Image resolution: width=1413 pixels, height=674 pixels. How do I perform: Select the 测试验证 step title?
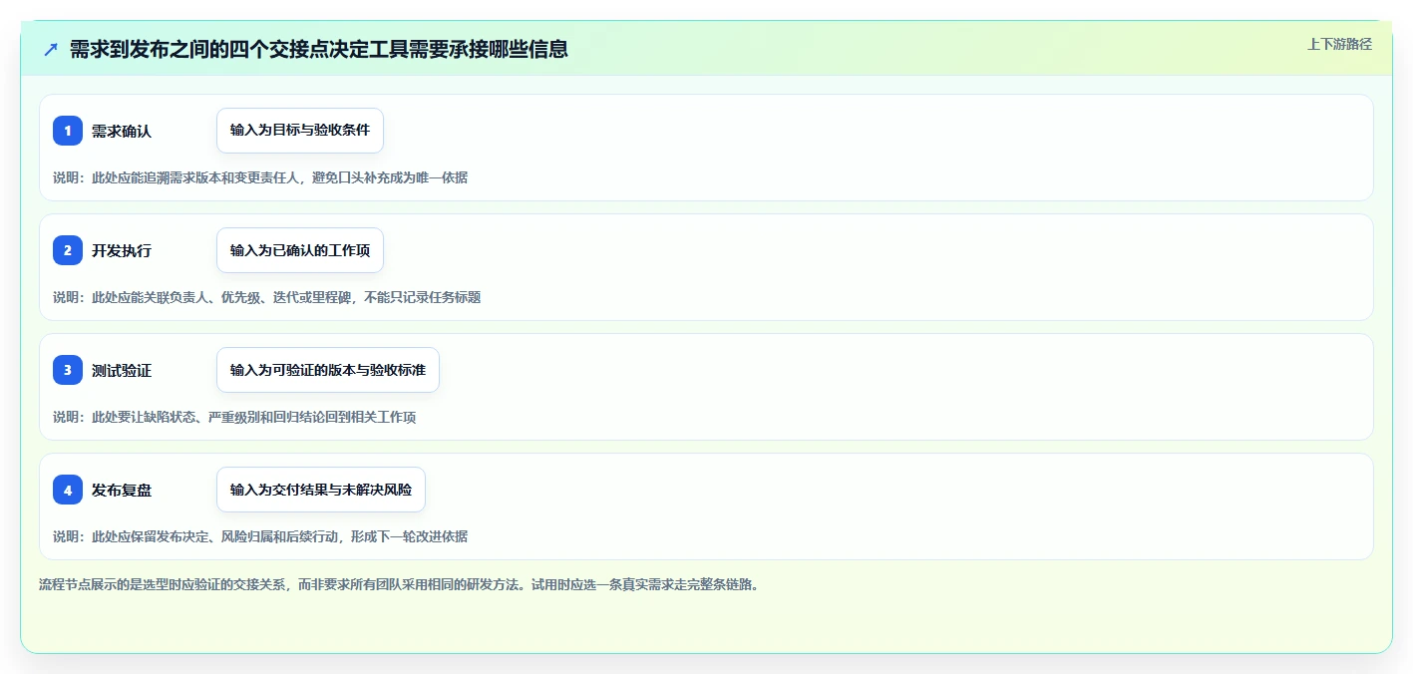click(x=122, y=370)
